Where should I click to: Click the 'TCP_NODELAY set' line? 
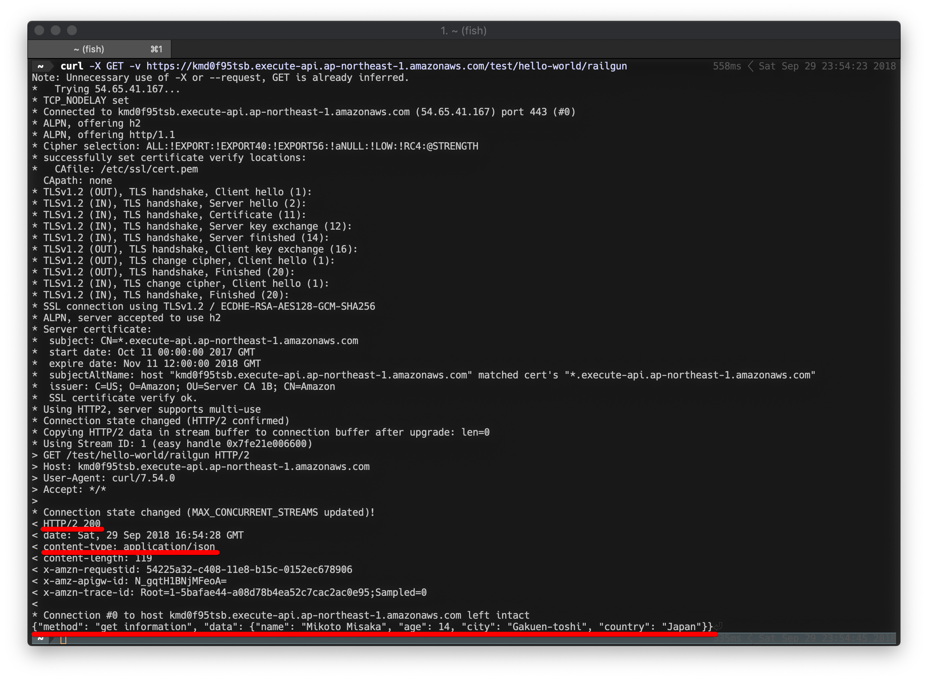tap(81, 101)
